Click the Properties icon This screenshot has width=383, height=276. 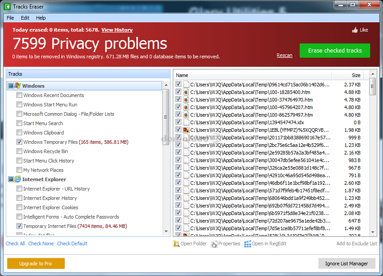pyautogui.click(x=214, y=244)
